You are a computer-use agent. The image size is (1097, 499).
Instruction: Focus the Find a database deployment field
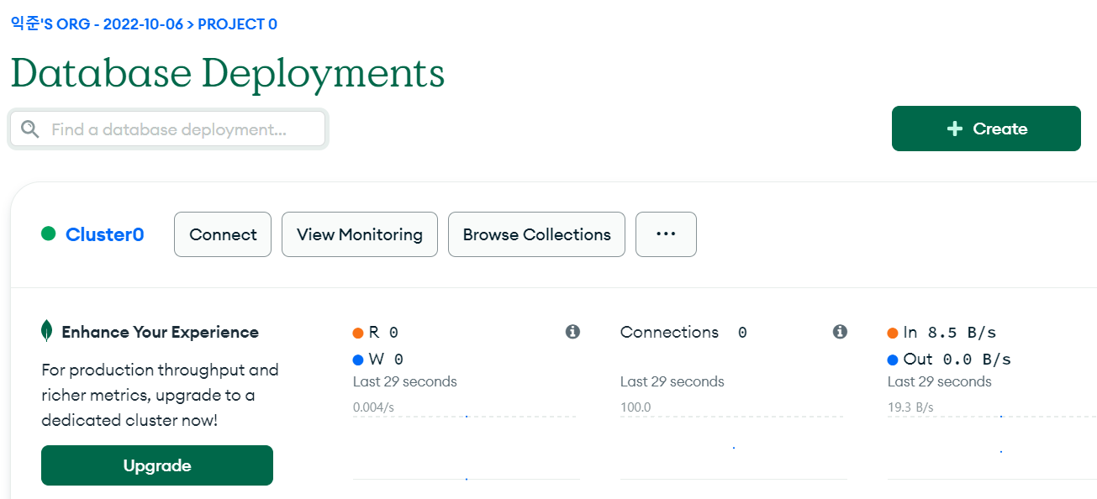pyautogui.click(x=168, y=129)
